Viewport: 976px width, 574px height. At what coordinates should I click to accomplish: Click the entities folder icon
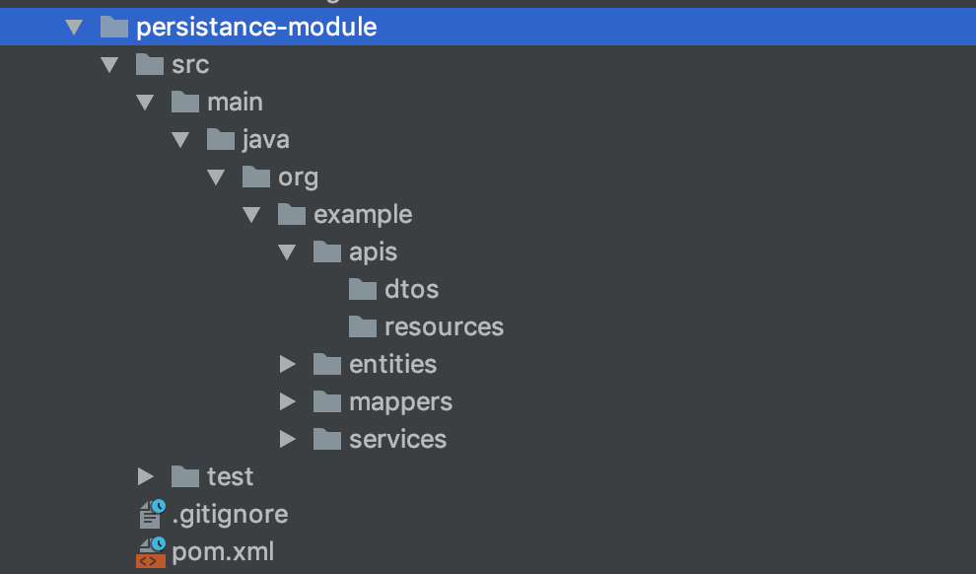pos(327,364)
